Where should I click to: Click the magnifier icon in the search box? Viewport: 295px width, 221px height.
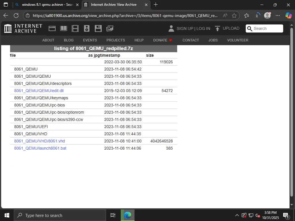(249, 28)
